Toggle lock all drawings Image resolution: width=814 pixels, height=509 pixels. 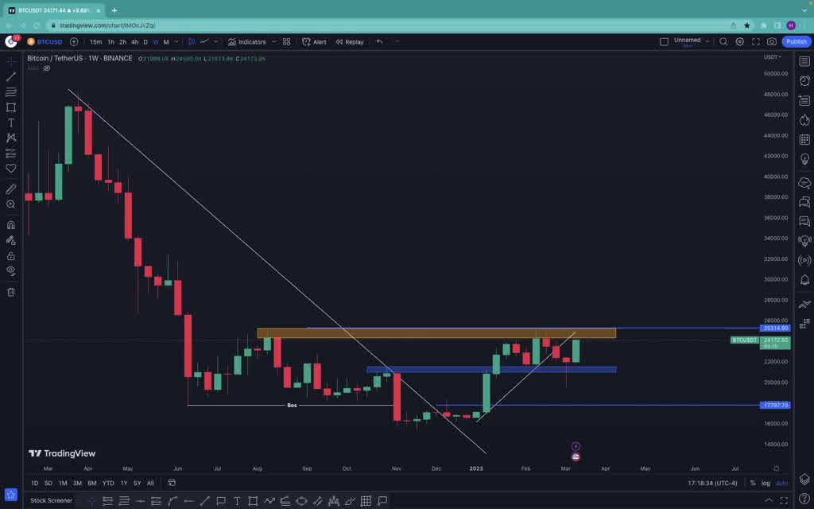pyautogui.click(x=11, y=256)
